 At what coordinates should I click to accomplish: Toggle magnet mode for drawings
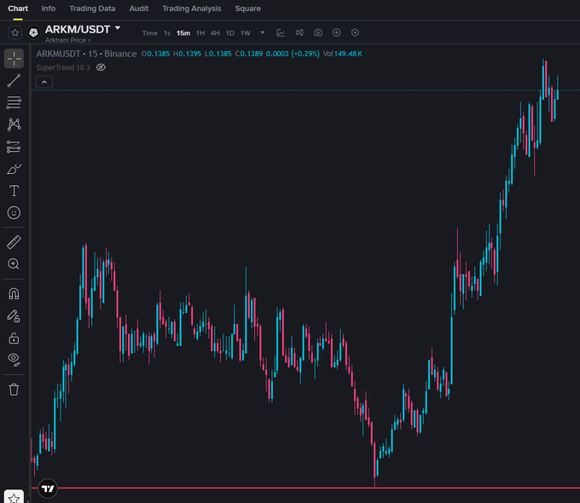14,294
